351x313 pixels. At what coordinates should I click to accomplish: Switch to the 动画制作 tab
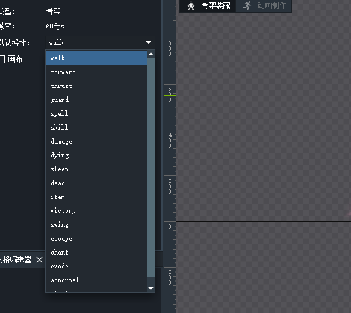coord(264,6)
